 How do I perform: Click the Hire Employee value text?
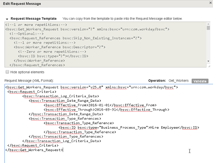(164, 128)
